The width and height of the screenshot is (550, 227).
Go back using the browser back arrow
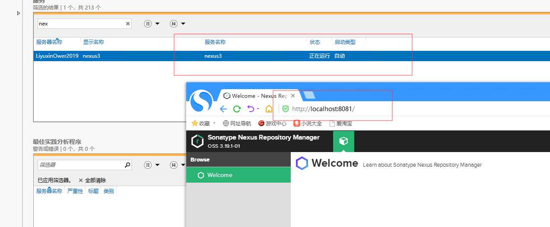coord(223,109)
